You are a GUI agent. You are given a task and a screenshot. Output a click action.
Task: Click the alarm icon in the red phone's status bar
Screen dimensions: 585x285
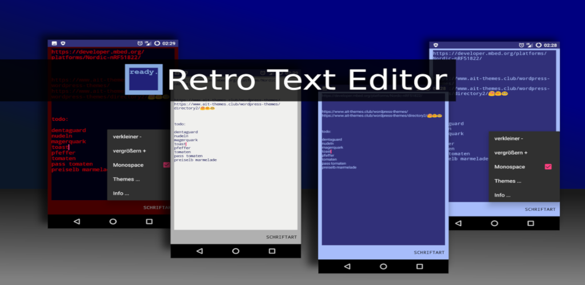tap(140, 43)
